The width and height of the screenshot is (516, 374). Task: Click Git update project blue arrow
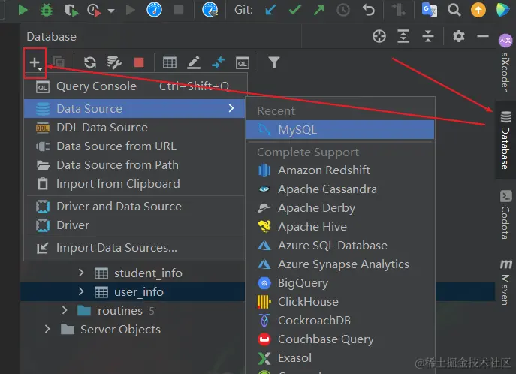tap(270, 10)
